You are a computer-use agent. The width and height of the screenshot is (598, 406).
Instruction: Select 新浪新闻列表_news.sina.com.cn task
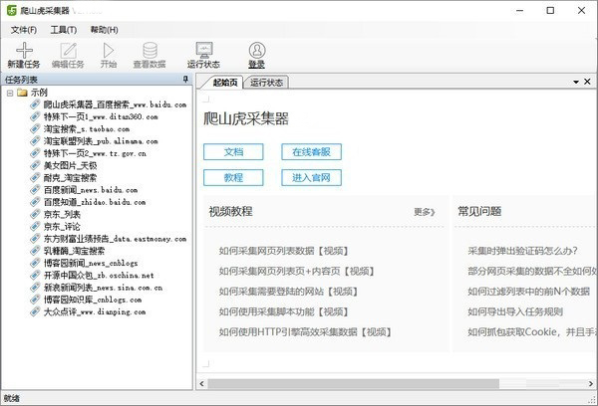click(103, 288)
